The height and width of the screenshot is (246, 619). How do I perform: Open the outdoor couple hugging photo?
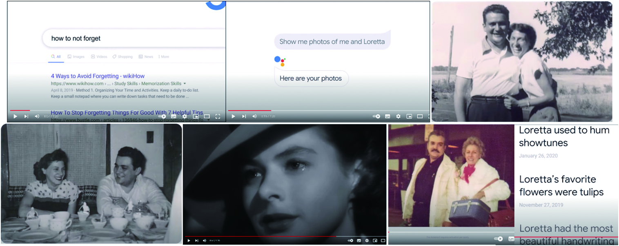point(522,61)
